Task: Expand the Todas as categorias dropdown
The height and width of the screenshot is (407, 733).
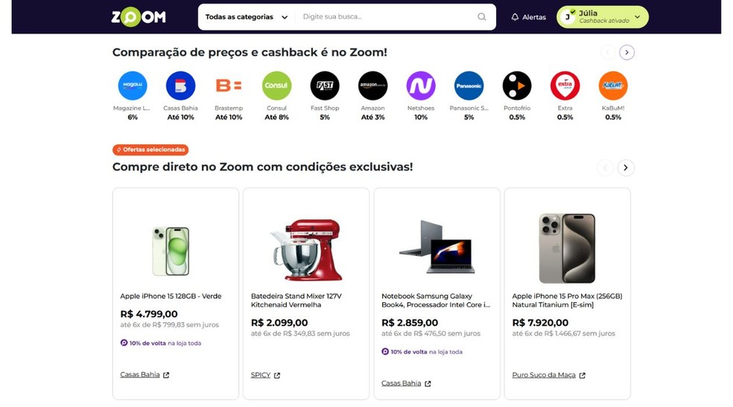Action: click(x=247, y=17)
